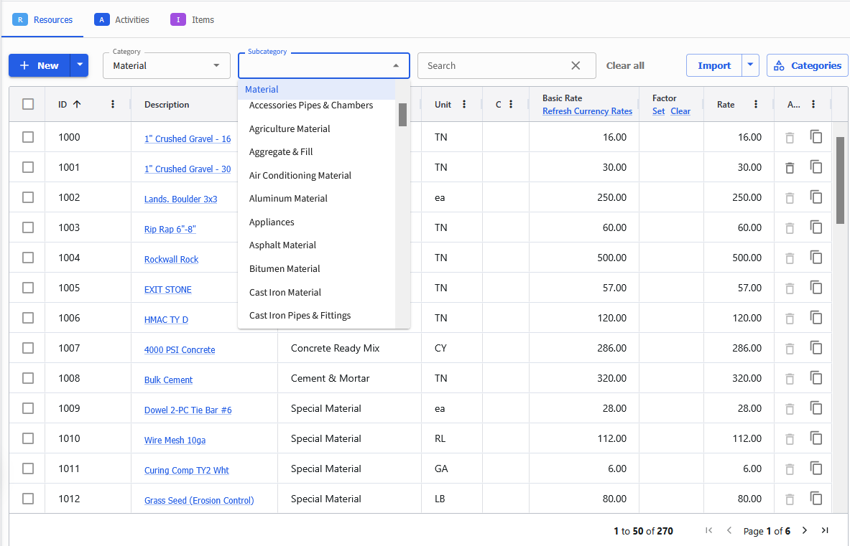The image size is (850, 546).
Task: Check the box for row 1001
Action: 28,167
